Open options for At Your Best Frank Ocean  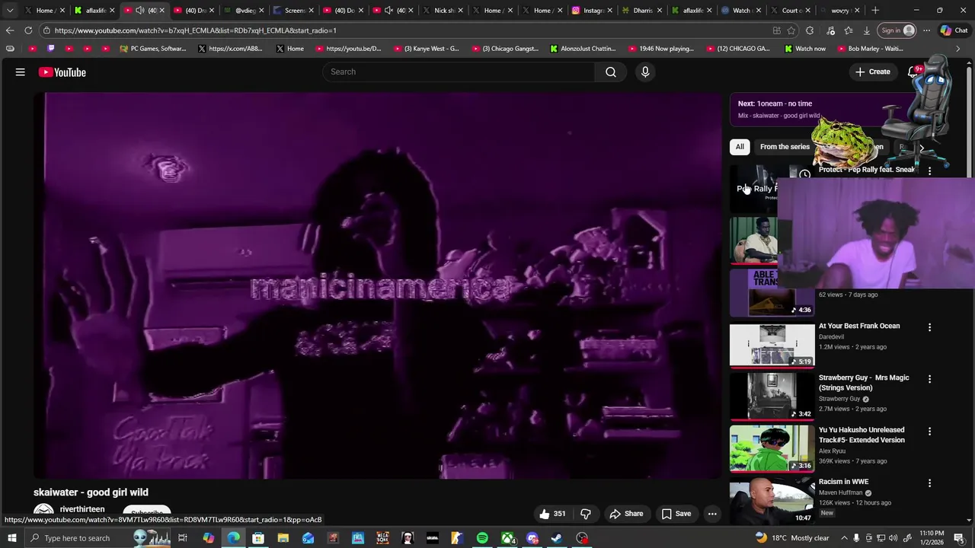(929, 327)
